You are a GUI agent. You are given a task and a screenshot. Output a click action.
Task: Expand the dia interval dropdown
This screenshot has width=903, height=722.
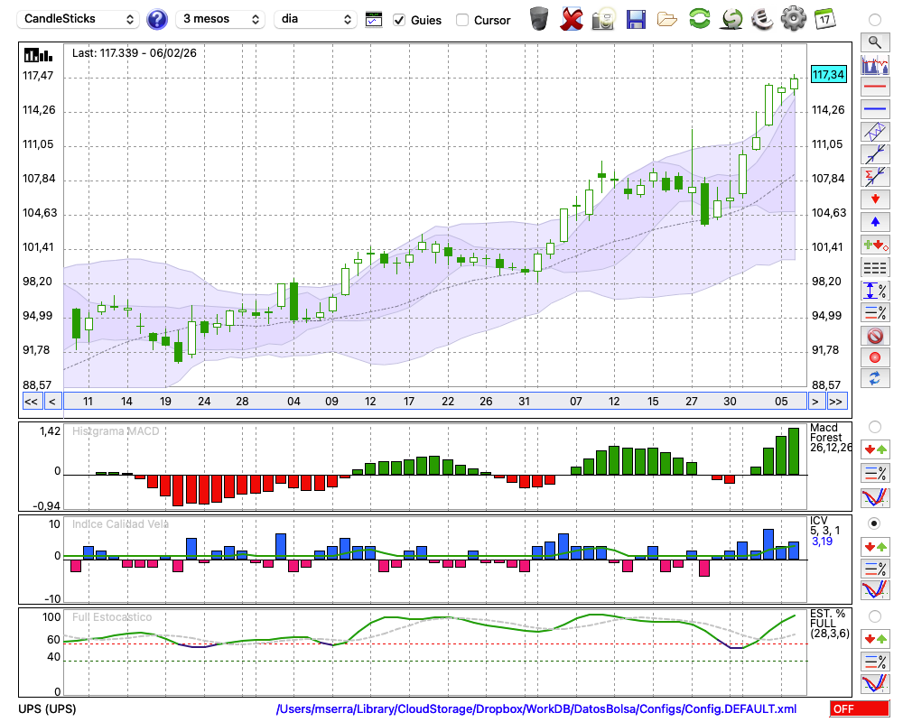tap(315, 19)
